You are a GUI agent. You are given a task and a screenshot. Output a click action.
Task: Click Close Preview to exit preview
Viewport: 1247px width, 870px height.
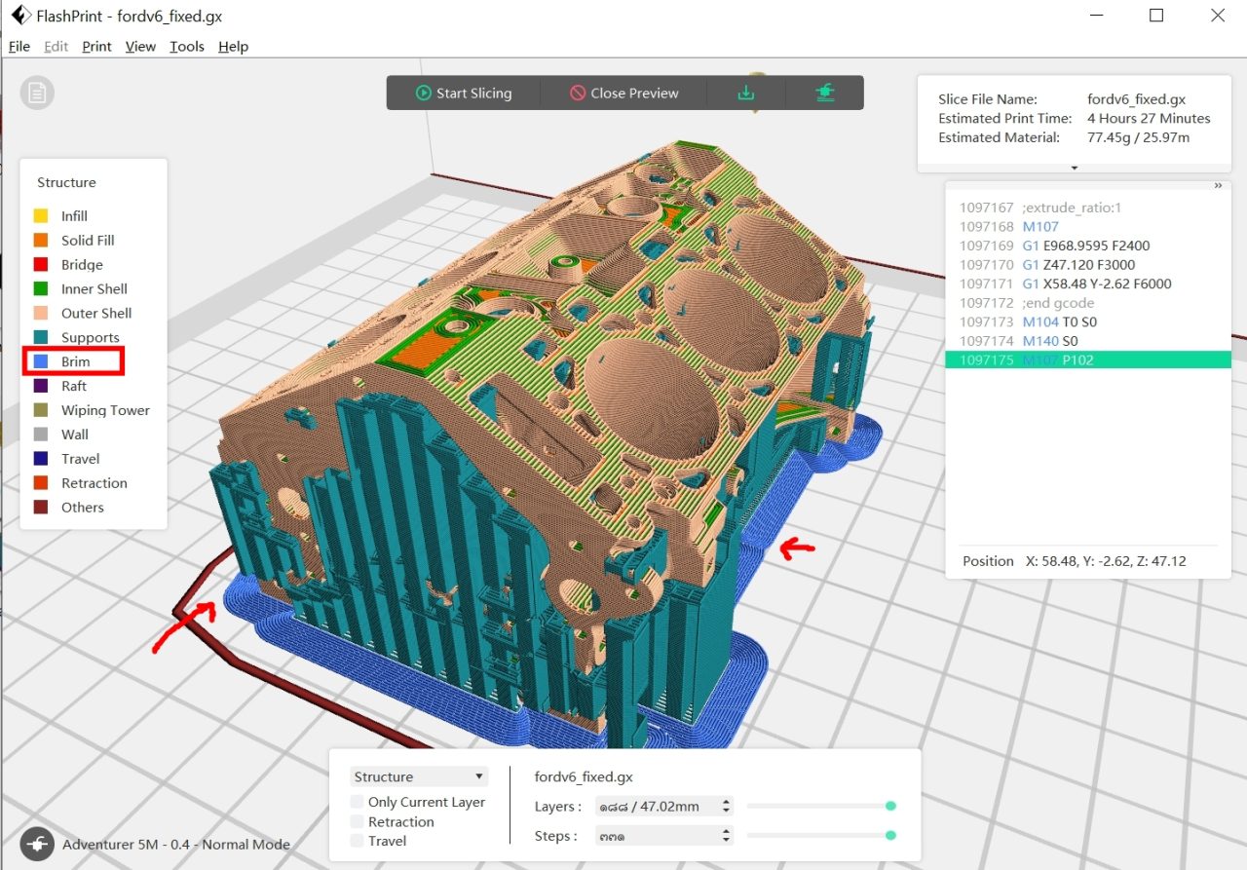point(626,93)
